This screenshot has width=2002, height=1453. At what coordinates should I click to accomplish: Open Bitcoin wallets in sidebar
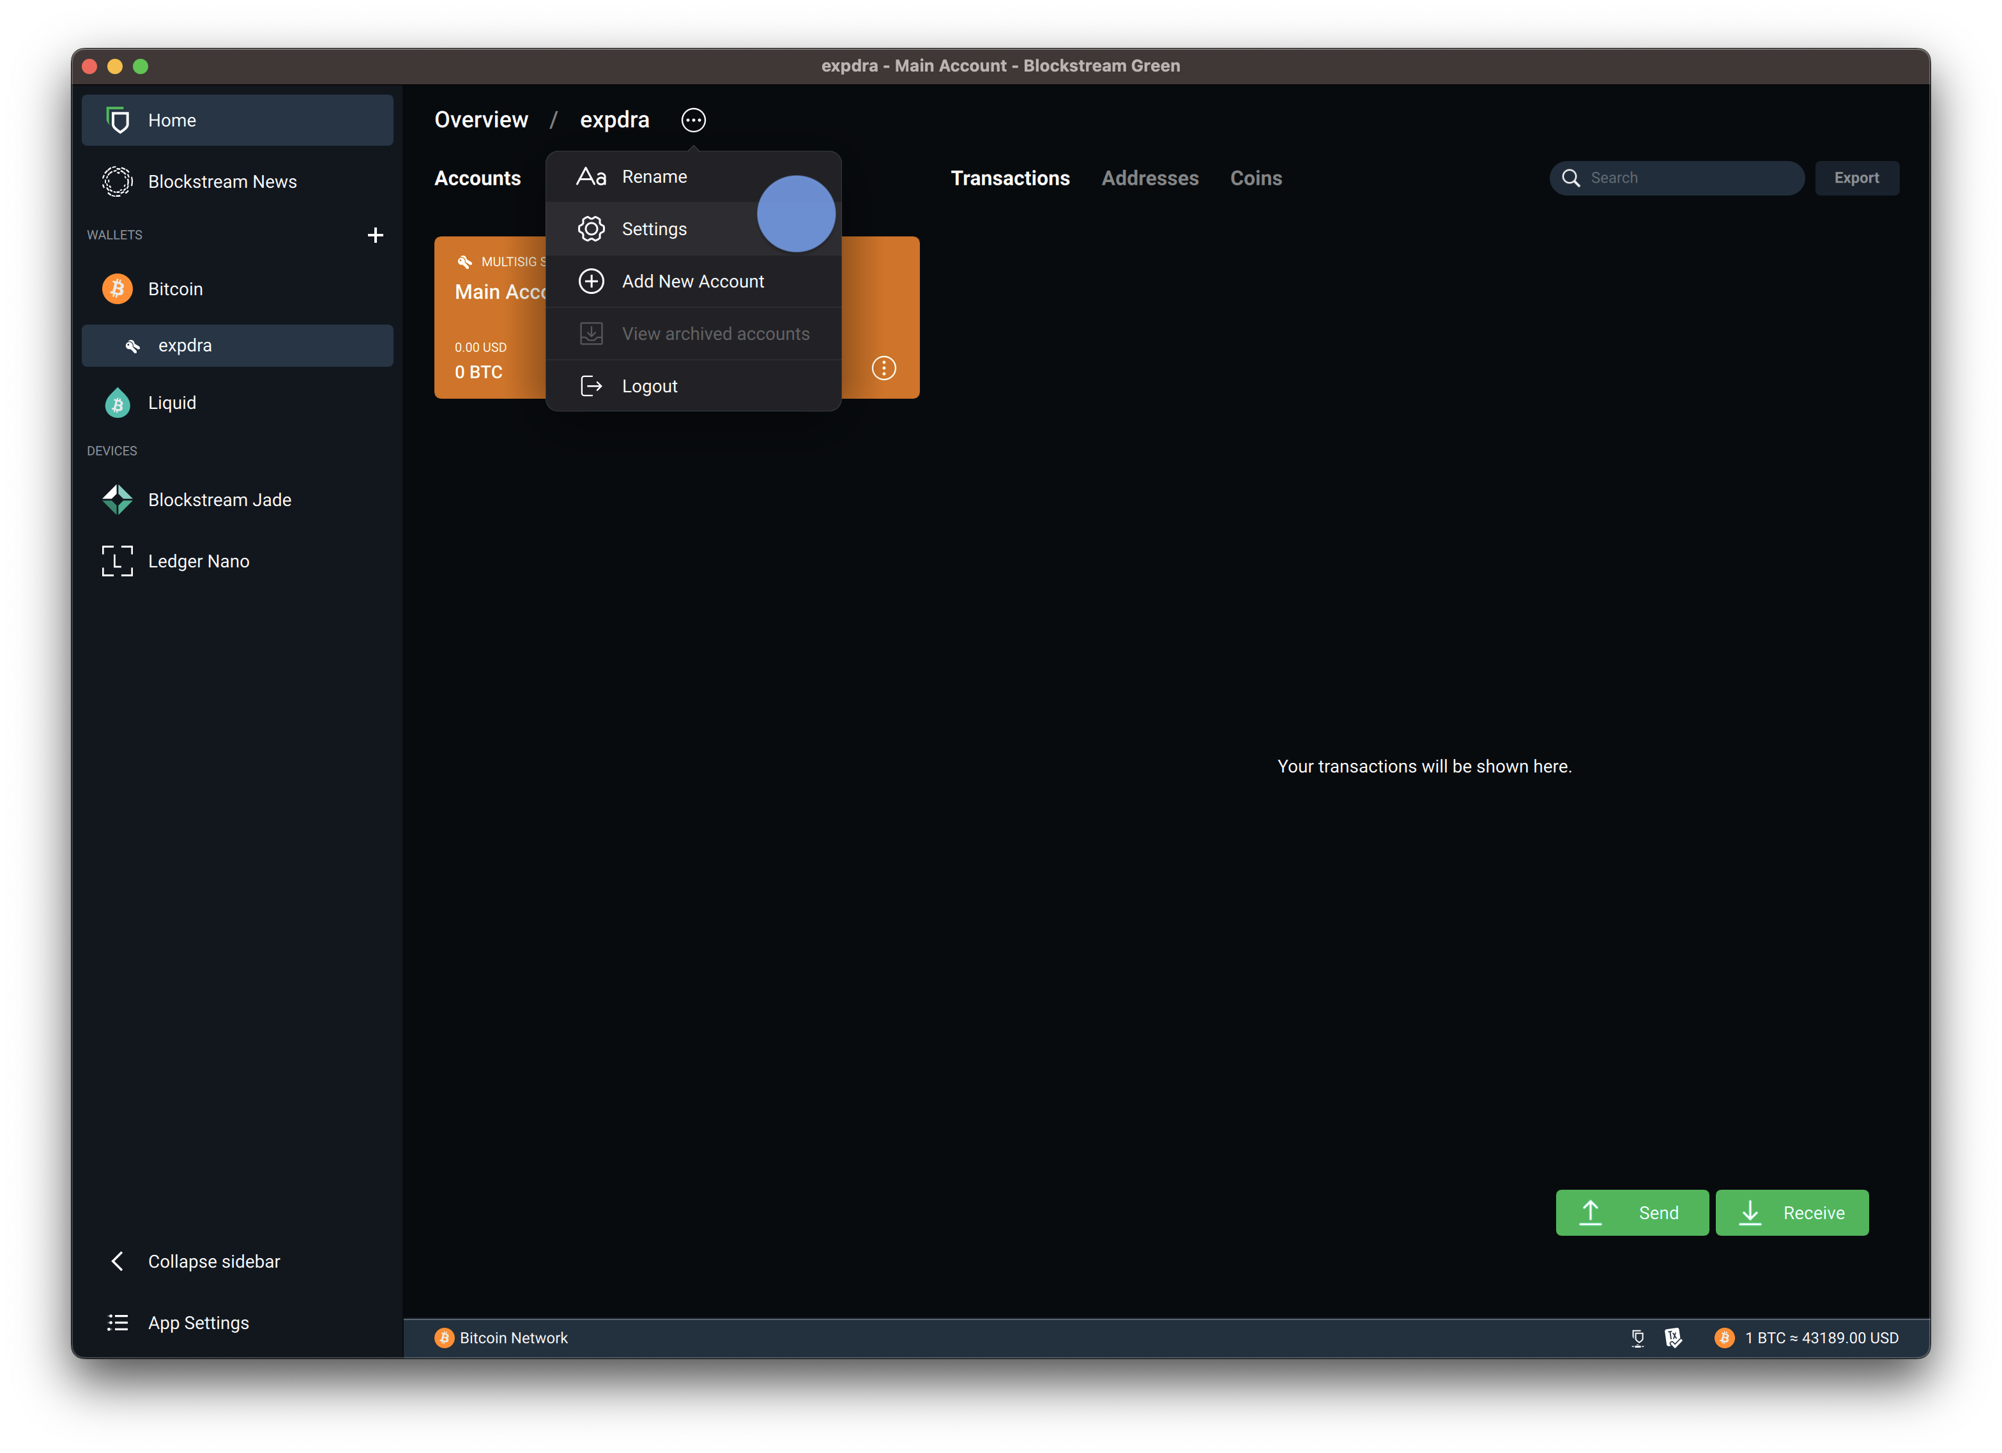[238, 289]
